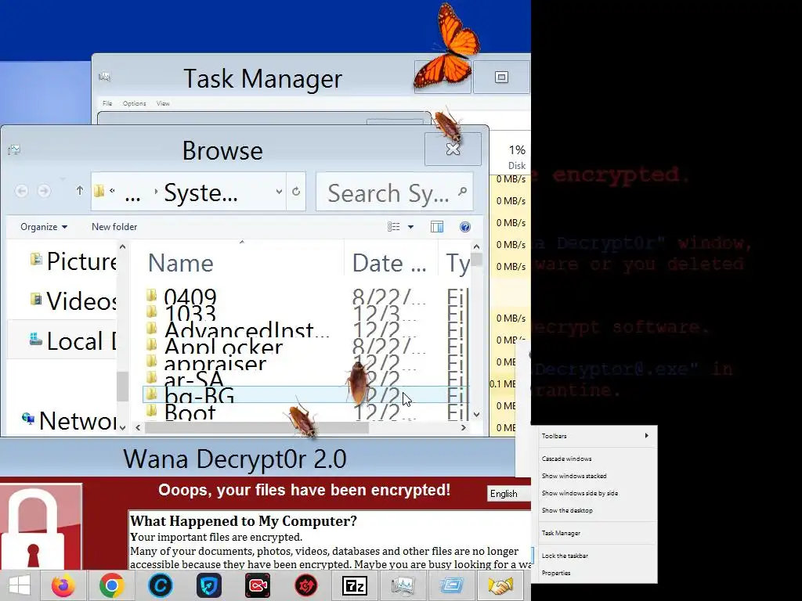Click New folder in Browse dialog
This screenshot has height=601, width=802.
(114, 227)
